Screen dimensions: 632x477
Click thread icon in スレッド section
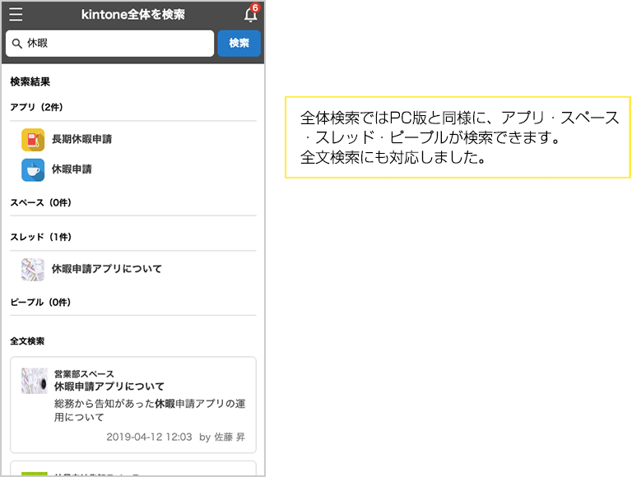33,269
